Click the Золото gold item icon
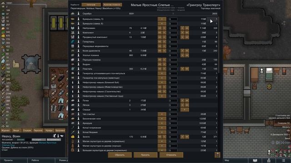Viewport: 291px width, 163px height. [73, 137]
